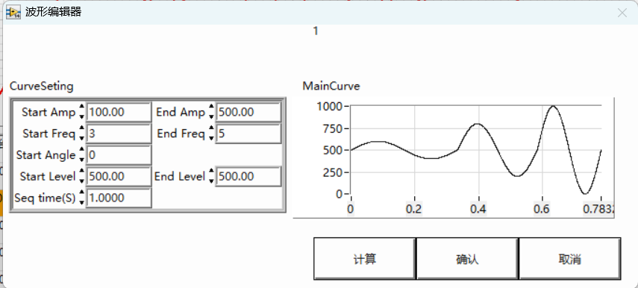
Task: Increment the Seq time(S) value
Action: pyautogui.click(x=82, y=193)
